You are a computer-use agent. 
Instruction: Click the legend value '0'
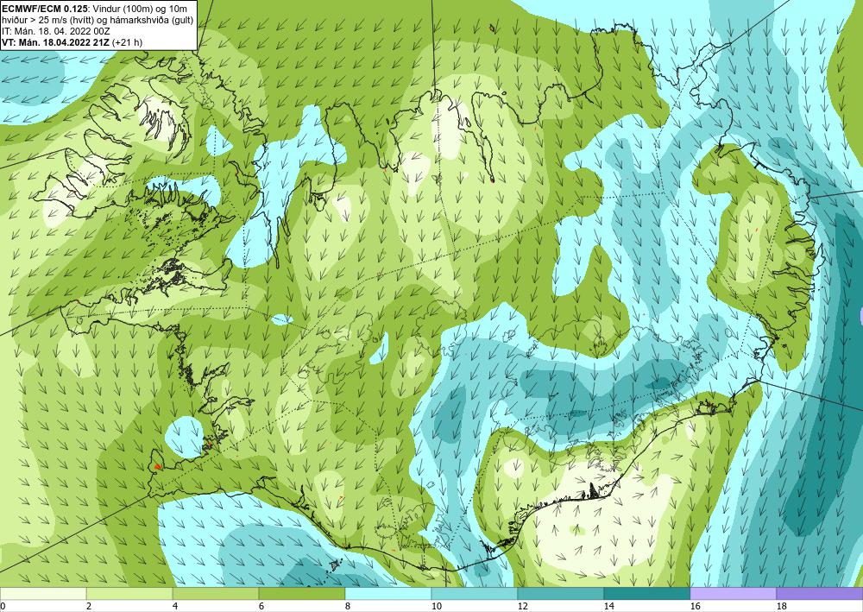coord(3,606)
